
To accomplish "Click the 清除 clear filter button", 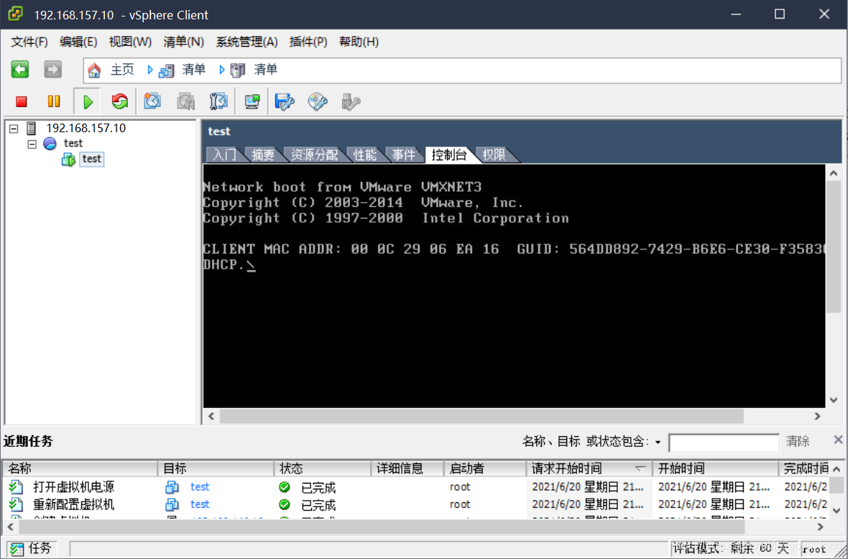I will pyautogui.click(x=798, y=441).
